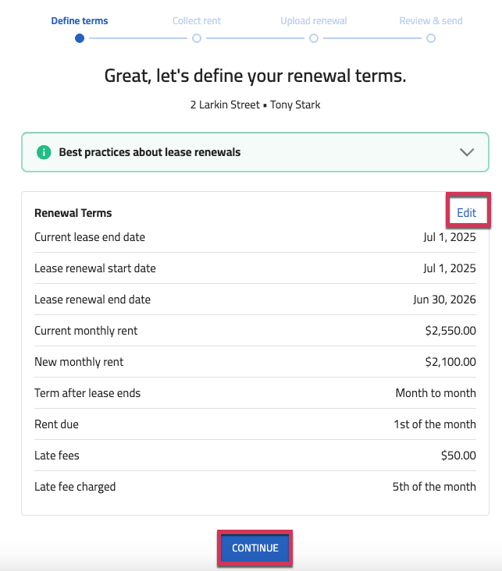Click the Collect rent step circle
The height and width of the screenshot is (571, 502).
[197, 38]
